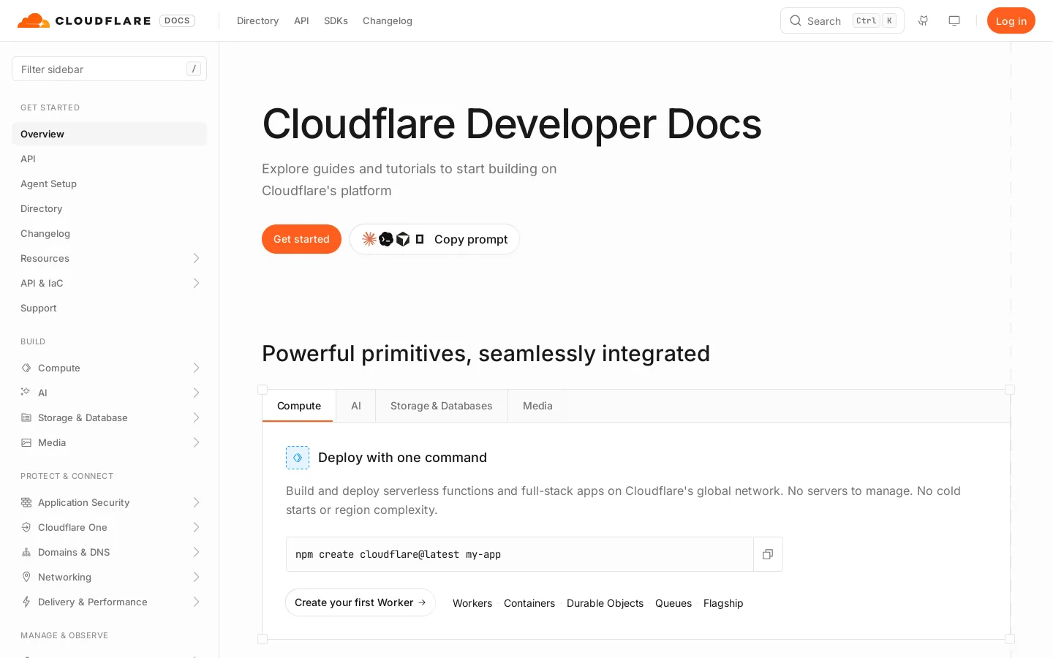Open the Workers link
The width and height of the screenshot is (1053, 658).
coord(472,603)
